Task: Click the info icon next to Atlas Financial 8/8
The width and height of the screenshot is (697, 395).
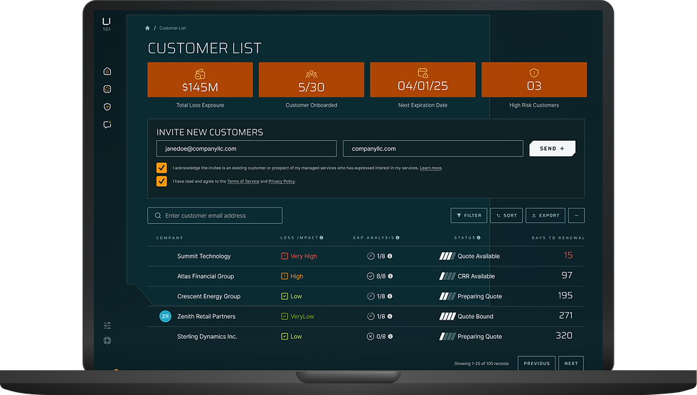Action: pyautogui.click(x=390, y=276)
